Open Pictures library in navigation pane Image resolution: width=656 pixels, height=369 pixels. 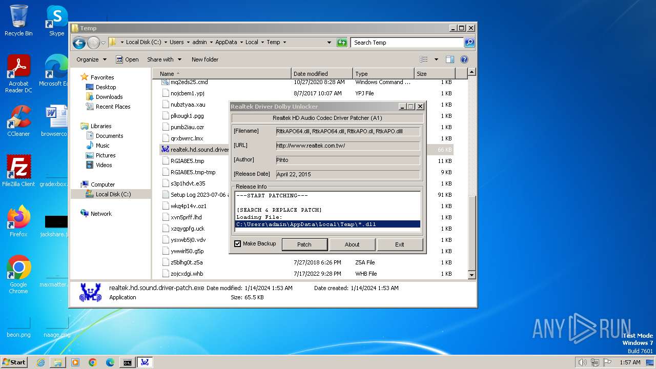click(106, 155)
